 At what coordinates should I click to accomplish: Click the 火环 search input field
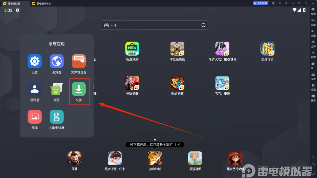coord(155,25)
